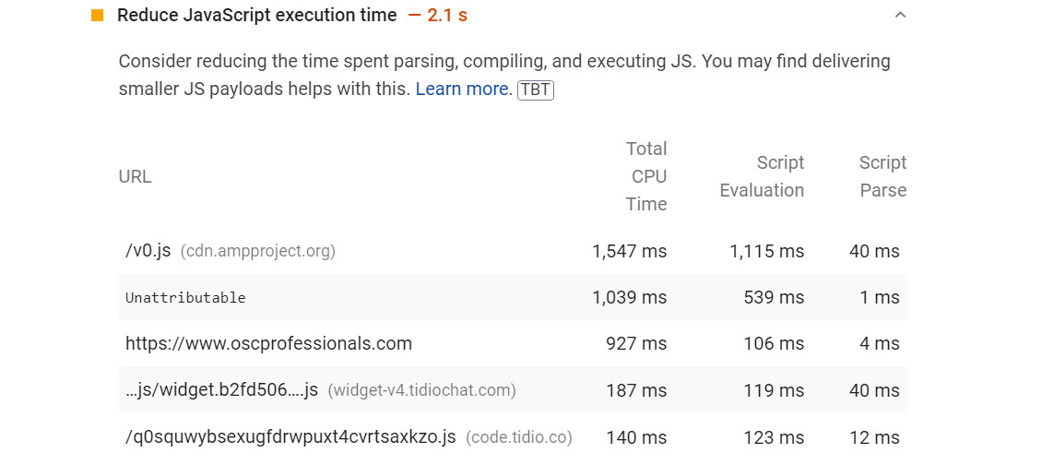The width and height of the screenshot is (1042, 465).
Task: Click the widget-v4.tidiochat.com host label
Action: pos(421,390)
